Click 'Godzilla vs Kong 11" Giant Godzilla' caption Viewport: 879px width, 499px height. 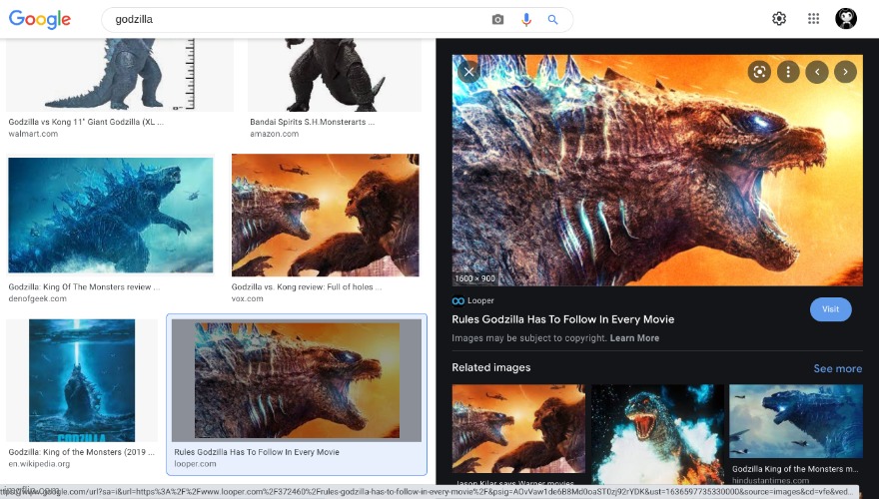click(86, 122)
